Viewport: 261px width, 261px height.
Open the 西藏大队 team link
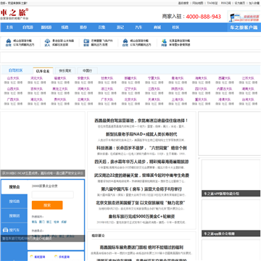coord(225,78)
